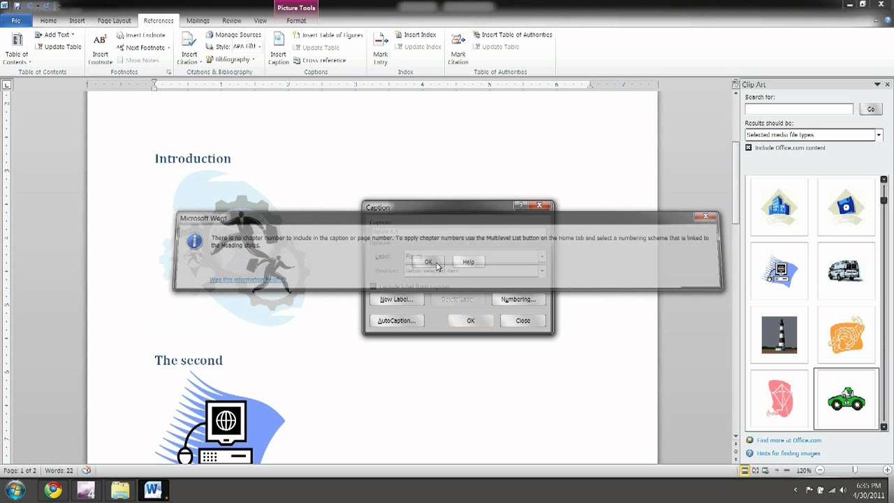Click the Clip Art Search for field
This screenshot has width=894, height=503.
[799, 109]
